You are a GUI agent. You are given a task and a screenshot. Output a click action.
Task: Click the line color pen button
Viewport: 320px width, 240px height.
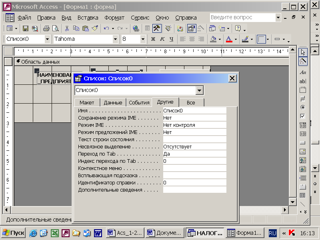tap(245, 39)
